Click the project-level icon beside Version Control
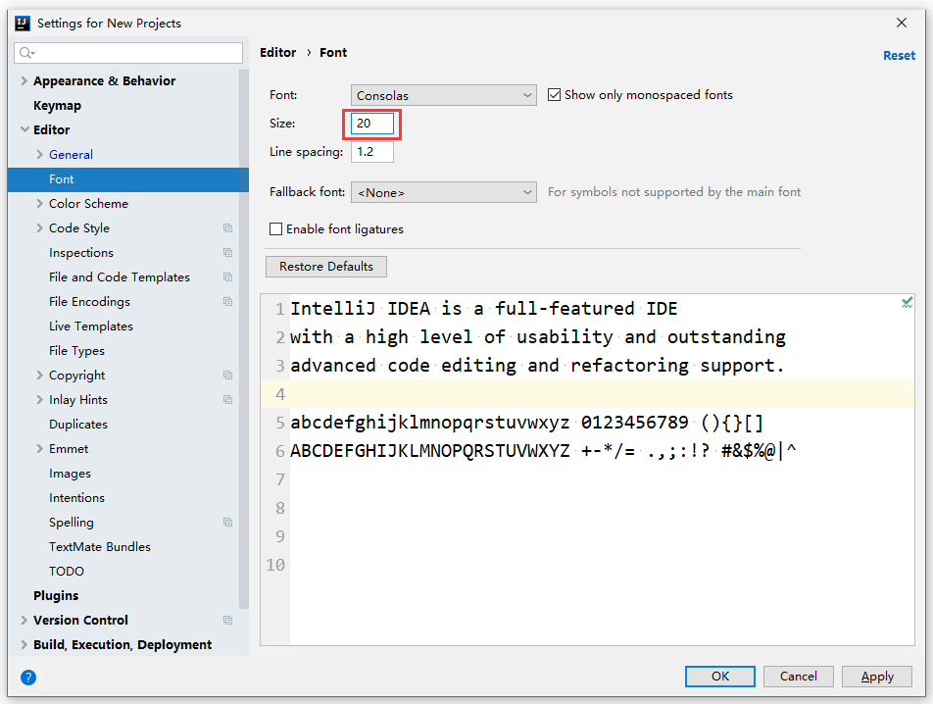Viewport: 933px width, 704px height. click(x=228, y=620)
